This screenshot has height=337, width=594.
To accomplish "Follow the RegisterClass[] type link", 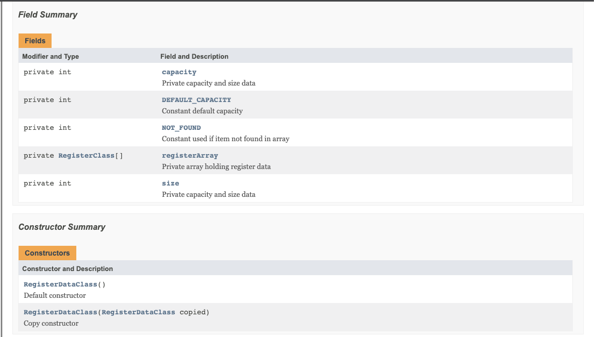I will click(x=87, y=156).
